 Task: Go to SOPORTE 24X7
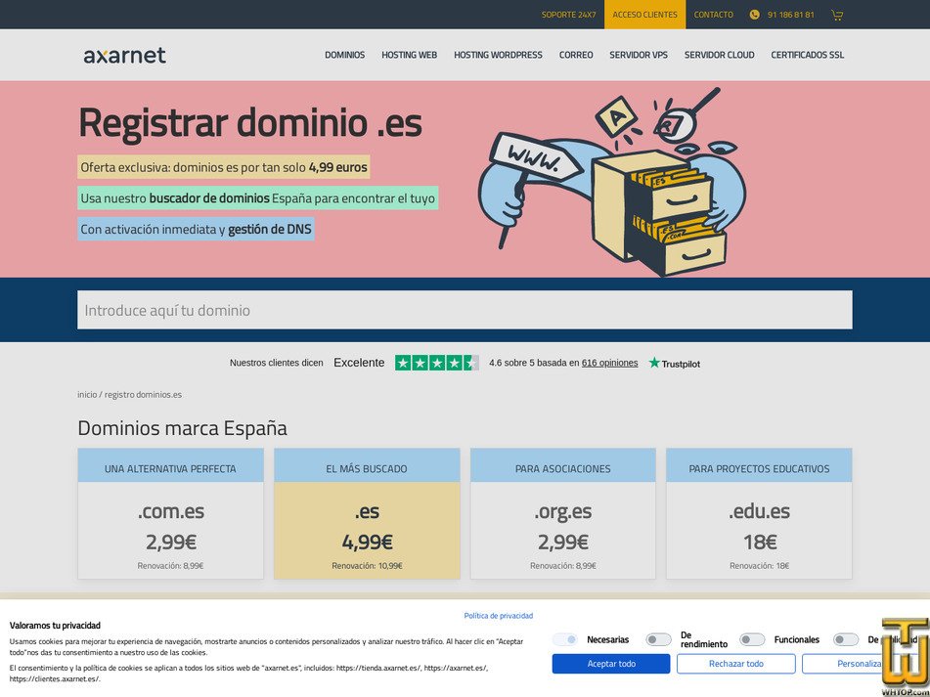569,15
